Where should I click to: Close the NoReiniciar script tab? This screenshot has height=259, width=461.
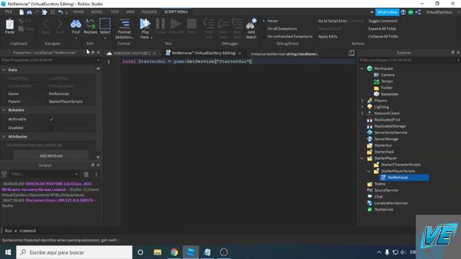tap(240, 53)
